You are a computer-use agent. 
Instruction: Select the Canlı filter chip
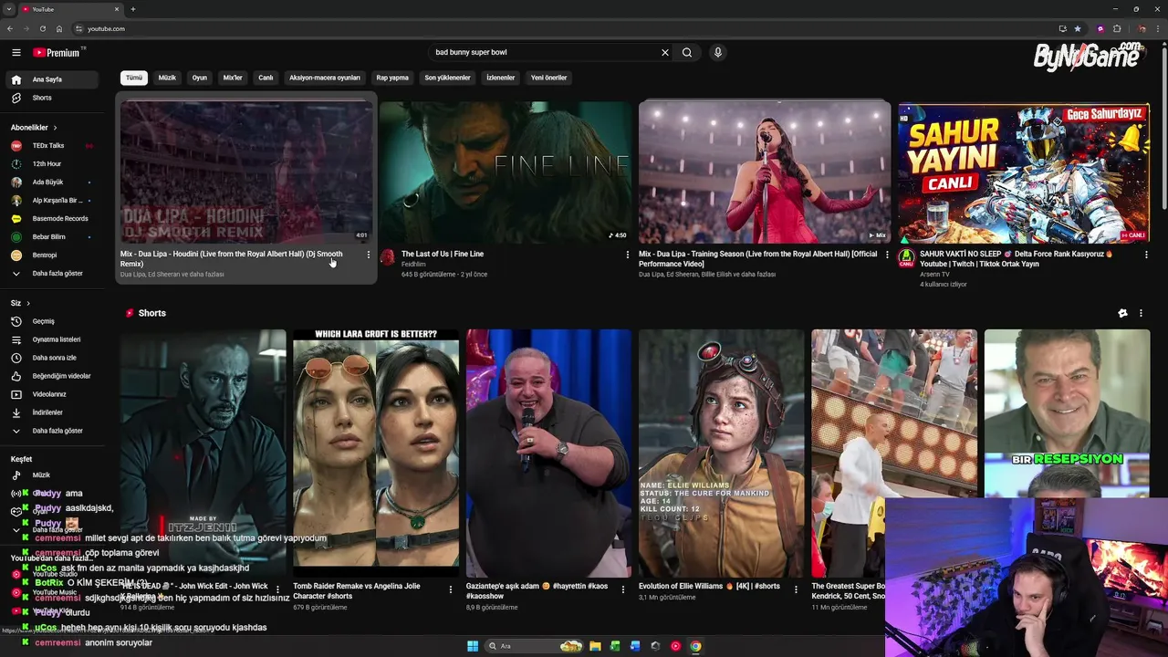266,78
